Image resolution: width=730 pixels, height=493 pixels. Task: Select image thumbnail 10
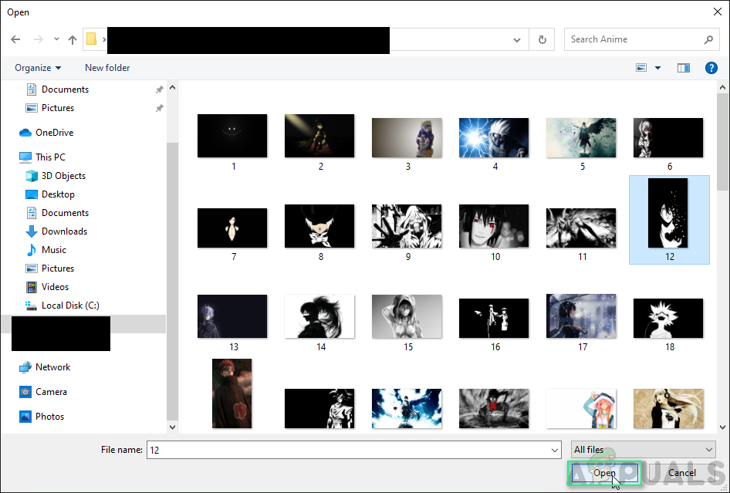[494, 226]
